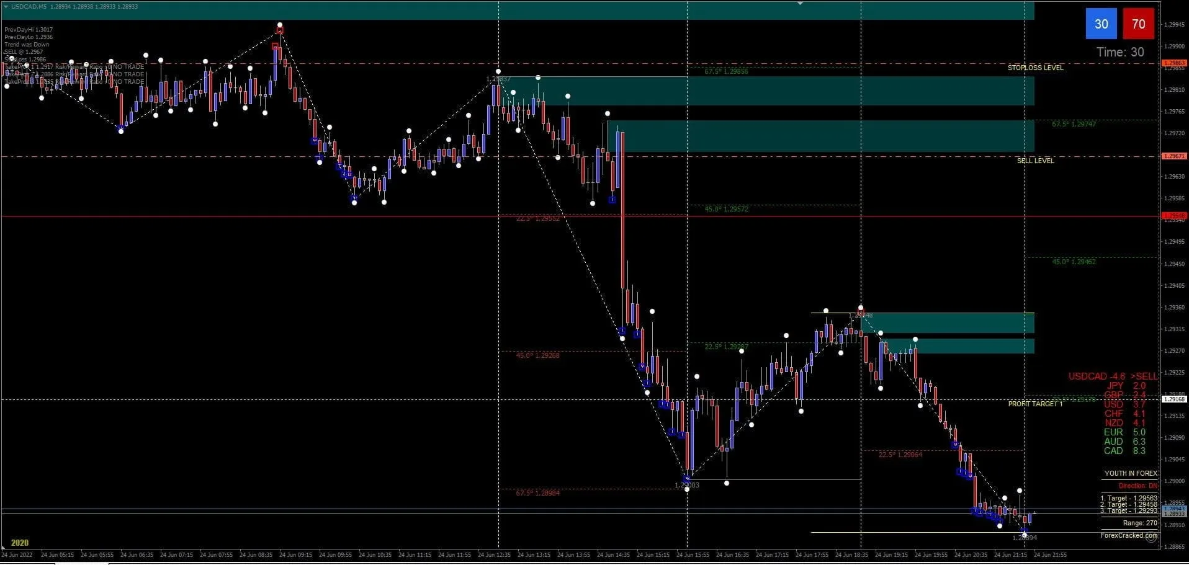
Task: Click the white 1.29168 price tag
Action: click(1173, 399)
